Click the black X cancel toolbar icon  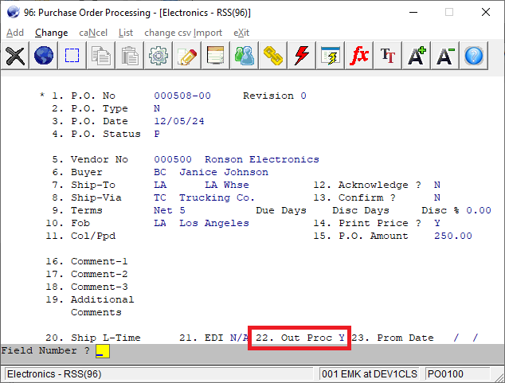15,55
